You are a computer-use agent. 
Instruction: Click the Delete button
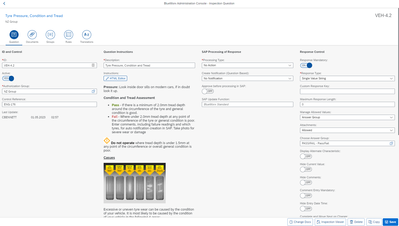click(356, 222)
